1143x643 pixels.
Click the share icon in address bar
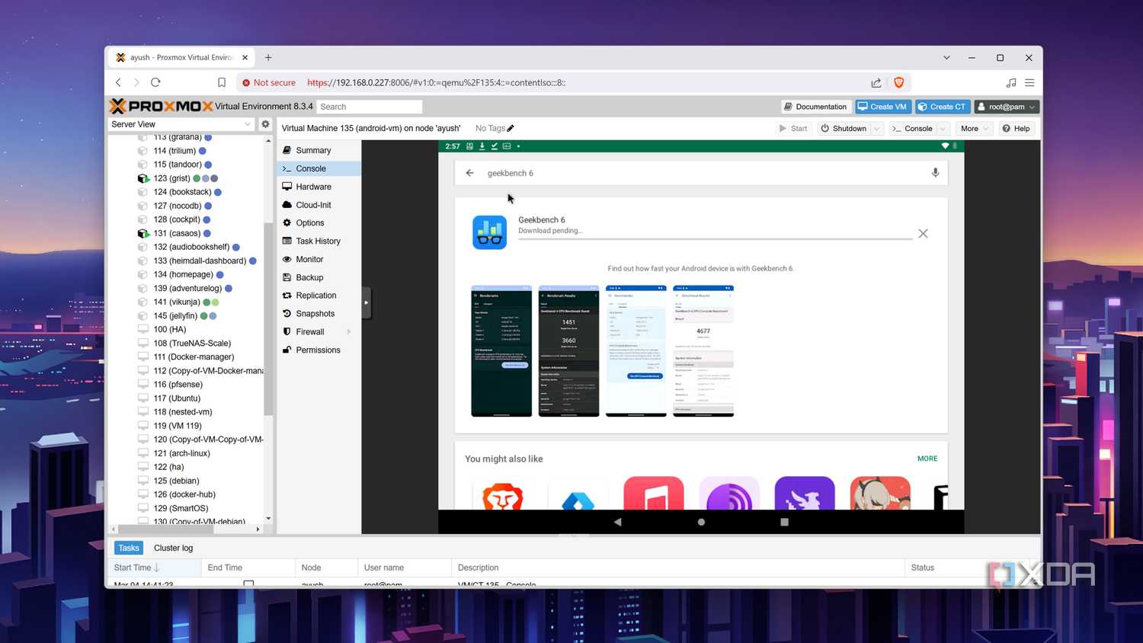point(876,82)
